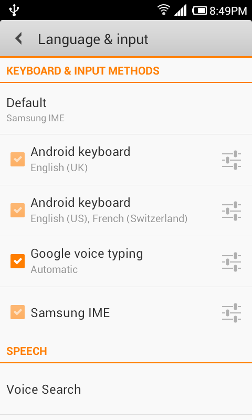Open Google voice typing settings icon
Image resolution: width=252 pixels, height=420 pixels.
[x=232, y=261]
